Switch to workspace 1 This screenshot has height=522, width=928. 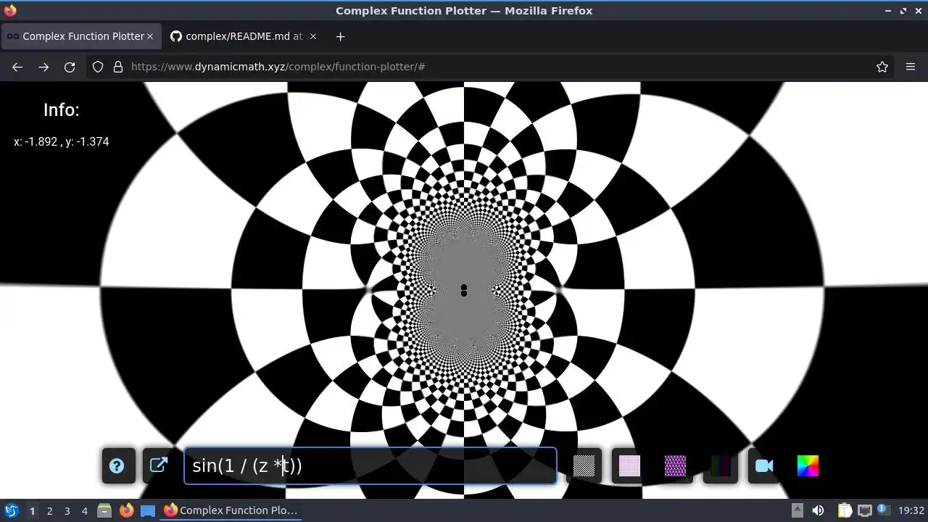pos(32,510)
